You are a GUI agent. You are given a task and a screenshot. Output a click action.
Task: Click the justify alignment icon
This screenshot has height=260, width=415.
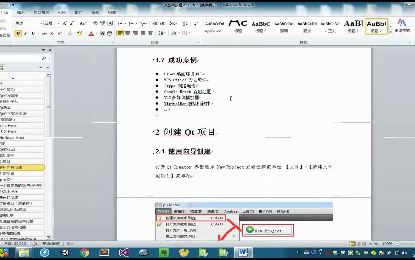pyautogui.click(x=143, y=33)
